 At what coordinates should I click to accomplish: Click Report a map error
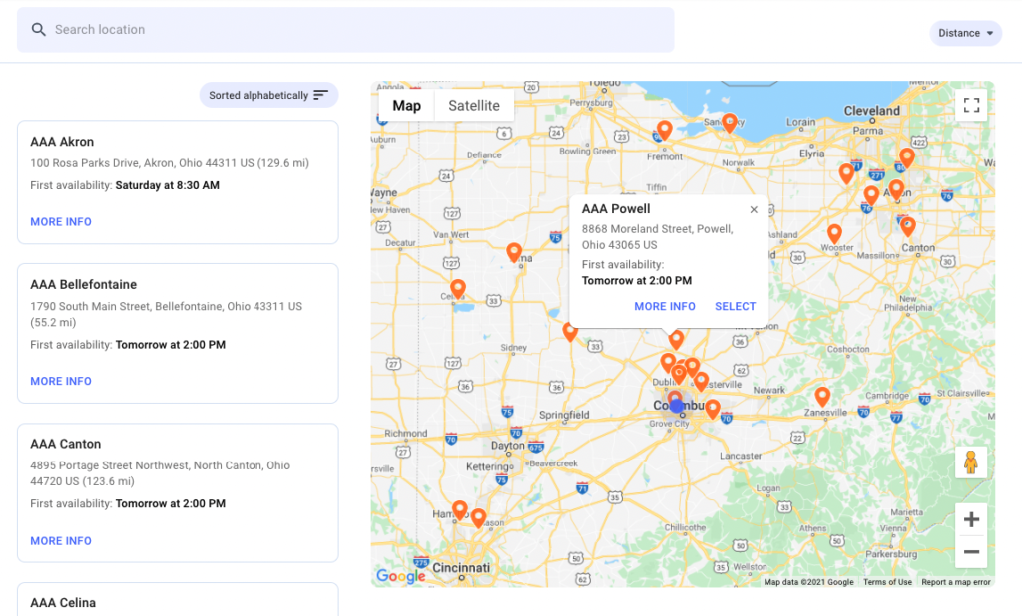point(955,582)
